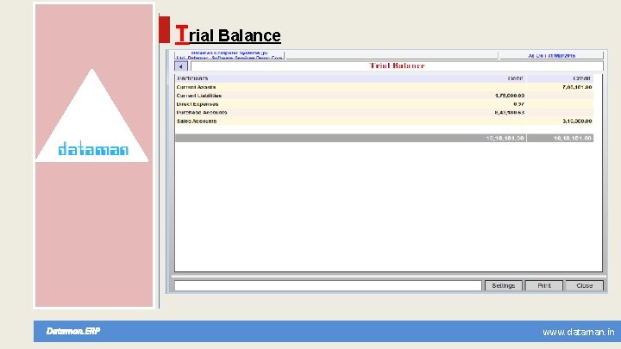Click the Credit column header
This screenshot has width=621, height=349.
[x=581, y=78]
